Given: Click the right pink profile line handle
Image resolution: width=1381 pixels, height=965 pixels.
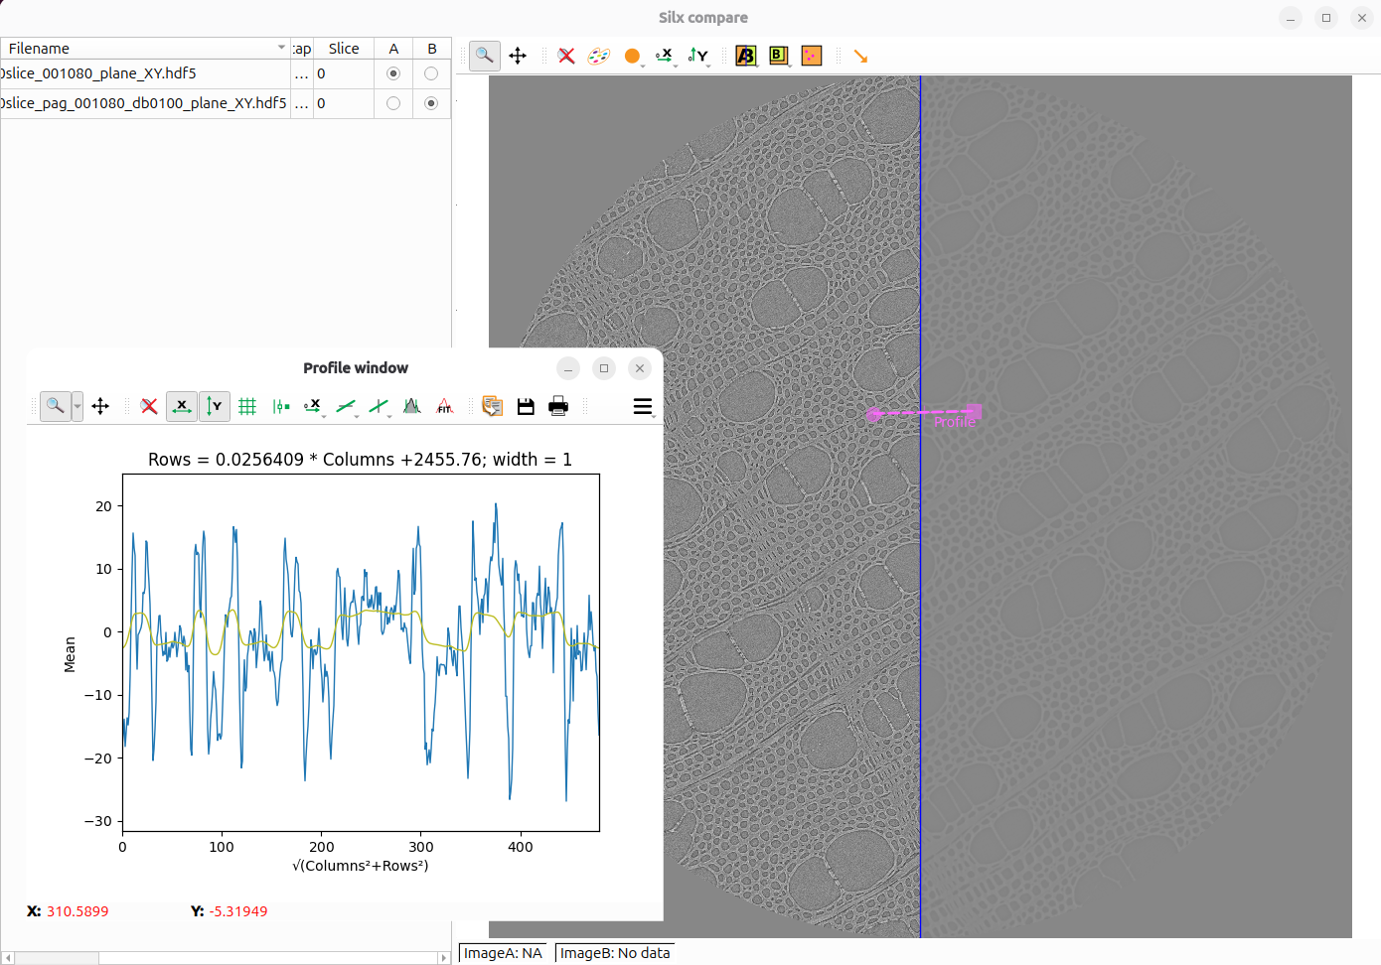Looking at the screenshot, I should tap(975, 411).
